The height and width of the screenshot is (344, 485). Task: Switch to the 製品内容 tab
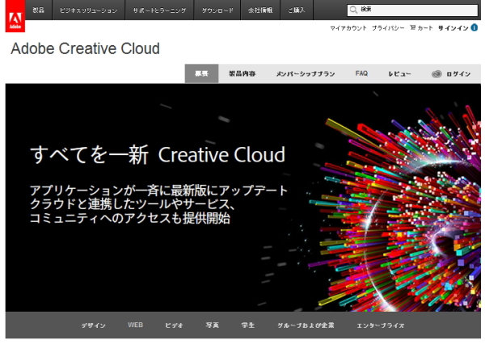[x=240, y=73]
